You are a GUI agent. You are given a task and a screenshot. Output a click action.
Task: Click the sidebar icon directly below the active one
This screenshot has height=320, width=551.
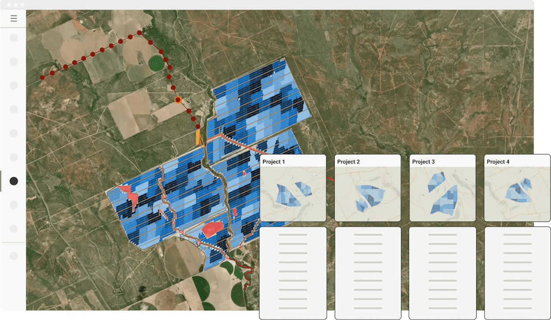(x=14, y=205)
